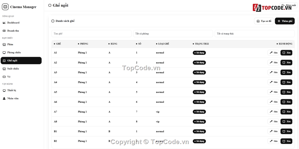Click the Cinema Manager logo icon
The image size is (299, 149).
(5, 7)
